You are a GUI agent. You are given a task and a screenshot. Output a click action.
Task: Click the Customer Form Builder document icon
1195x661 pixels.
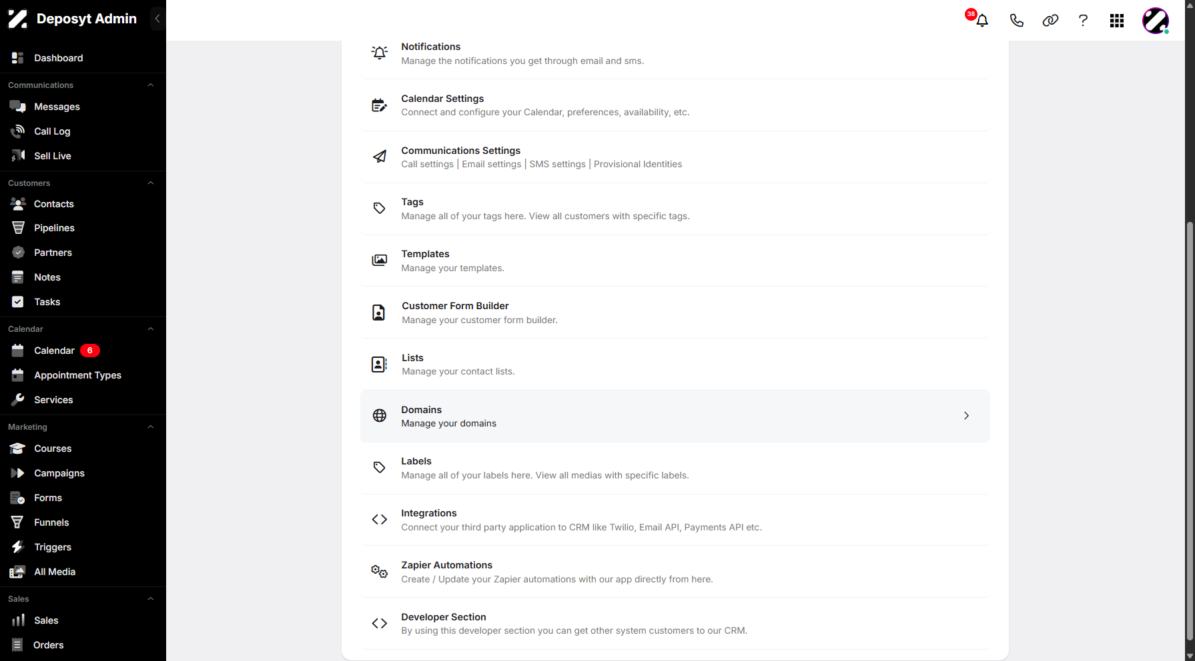pos(379,313)
